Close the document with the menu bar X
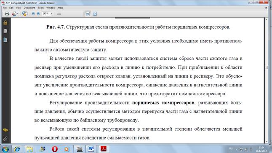272x153 pixels. pos(266,8)
